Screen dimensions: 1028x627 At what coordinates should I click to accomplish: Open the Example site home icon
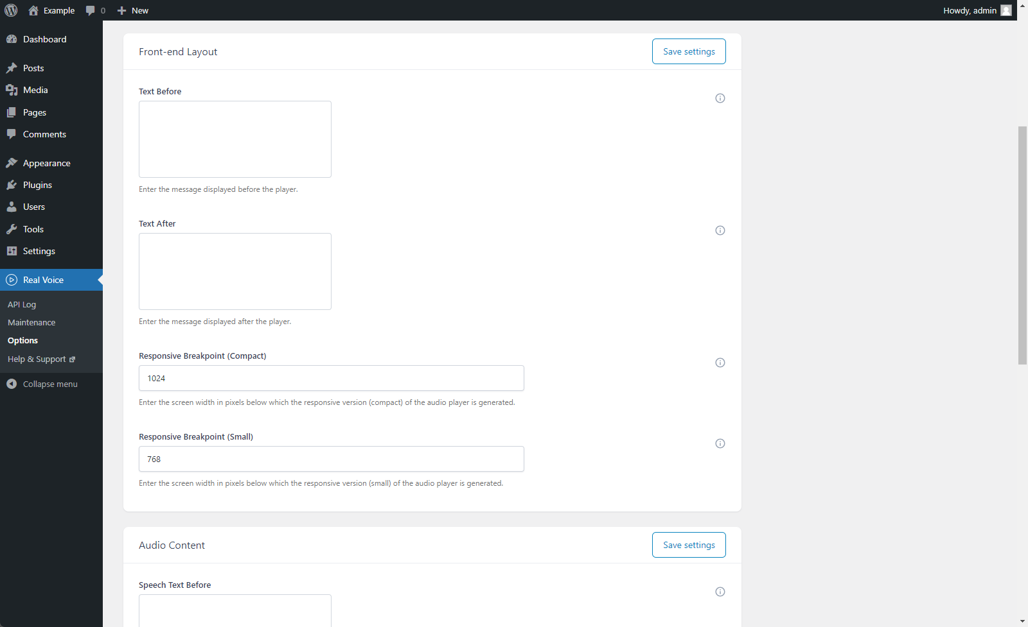click(x=33, y=10)
